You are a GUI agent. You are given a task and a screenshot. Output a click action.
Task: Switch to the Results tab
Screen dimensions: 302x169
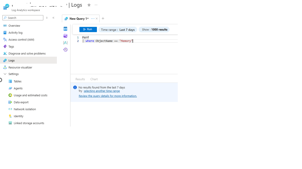pyautogui.click(x=80, y=79)
